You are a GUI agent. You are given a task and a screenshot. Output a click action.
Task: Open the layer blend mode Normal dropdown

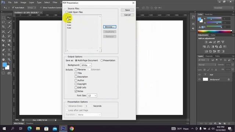pos(207,65)
